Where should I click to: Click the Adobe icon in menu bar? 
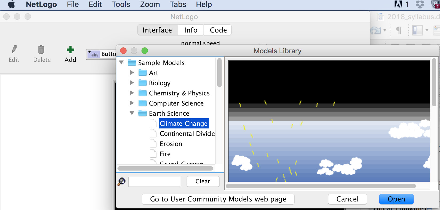click(398, 4)
